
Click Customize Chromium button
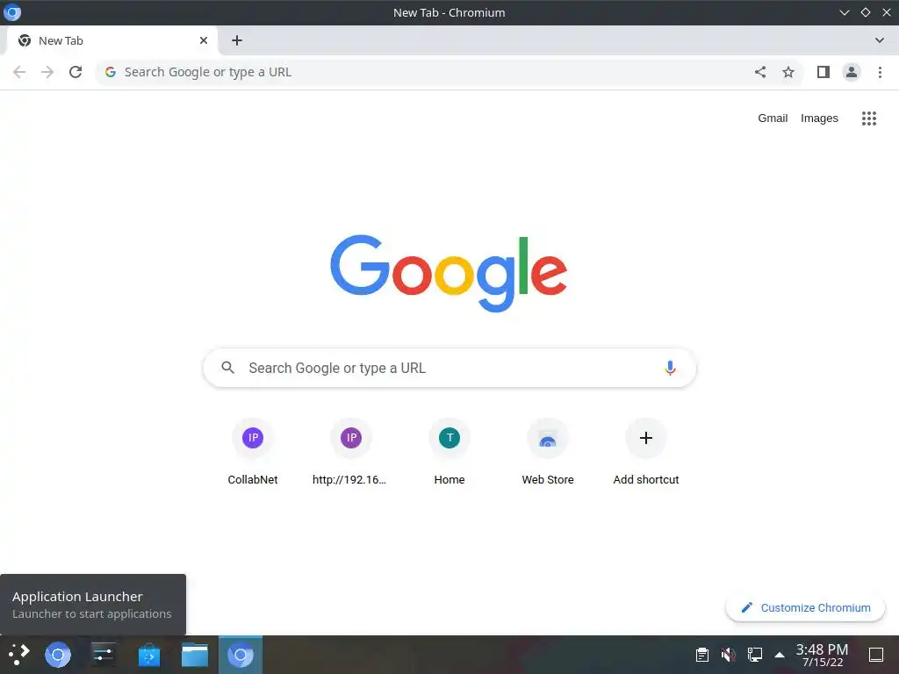805,608
